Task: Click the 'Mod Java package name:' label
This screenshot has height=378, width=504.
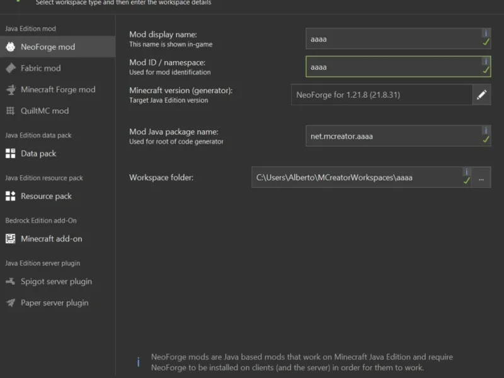Action: pyautogui.click(x=174, y=132)
